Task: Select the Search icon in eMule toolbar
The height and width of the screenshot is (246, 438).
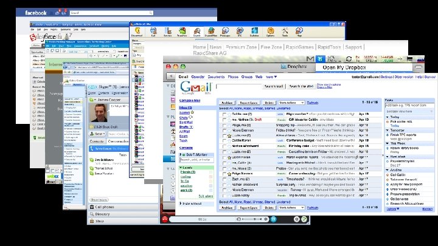Action: (x=197, y=31)
